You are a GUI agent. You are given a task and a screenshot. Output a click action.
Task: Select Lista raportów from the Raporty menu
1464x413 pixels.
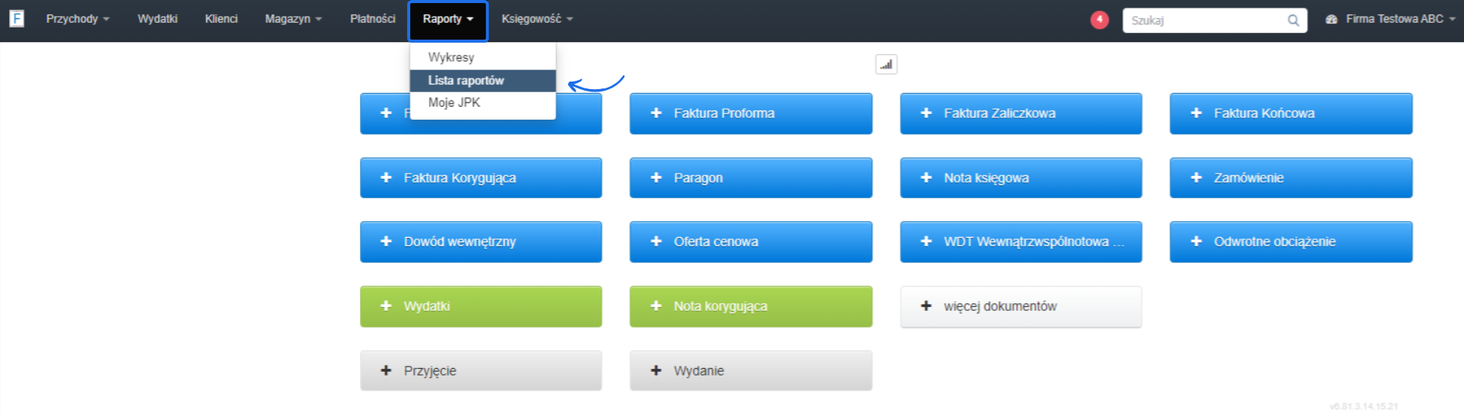pos(483,80)
